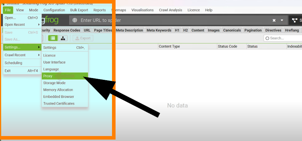Image resolution: width=302 pixels, height=141 pixels.
Task: Select Storage Mode in the submenu
Action: point(65,83)
